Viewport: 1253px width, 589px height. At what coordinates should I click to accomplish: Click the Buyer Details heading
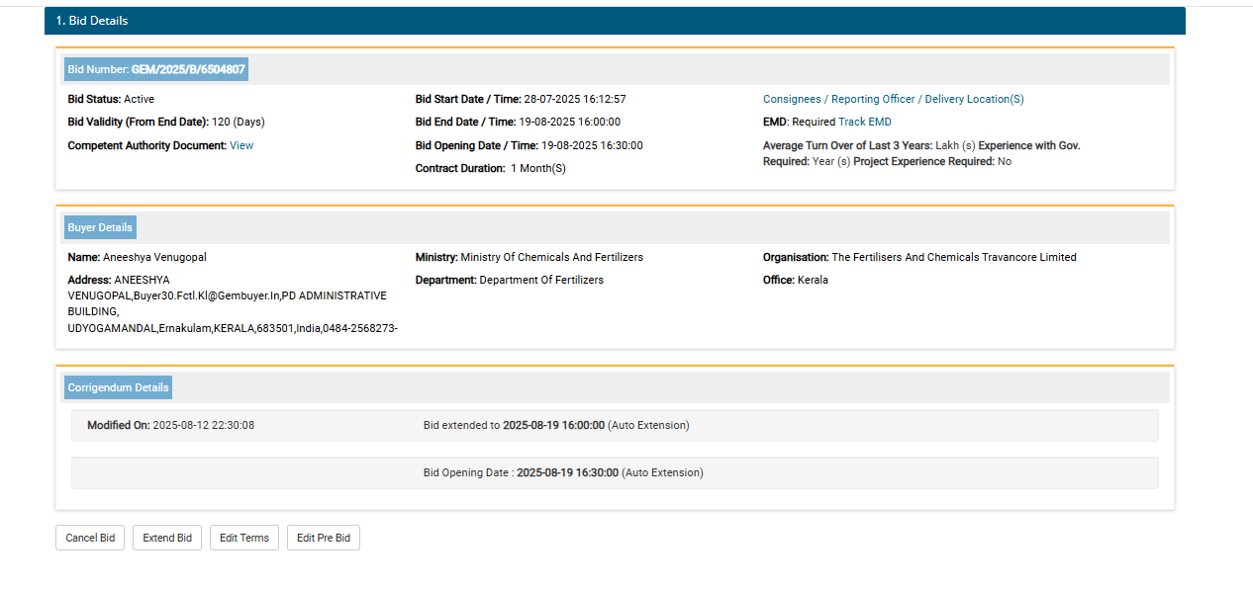pyautogui.click(x=100, y=227)
